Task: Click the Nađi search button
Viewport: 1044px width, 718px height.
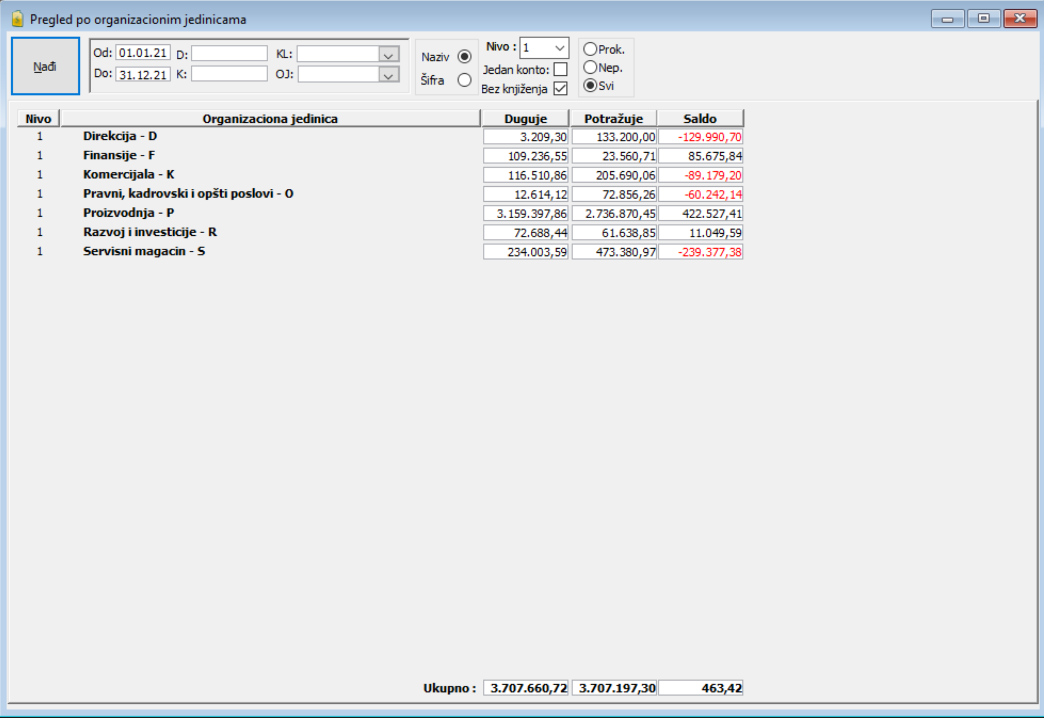Action: pos(46,66)
